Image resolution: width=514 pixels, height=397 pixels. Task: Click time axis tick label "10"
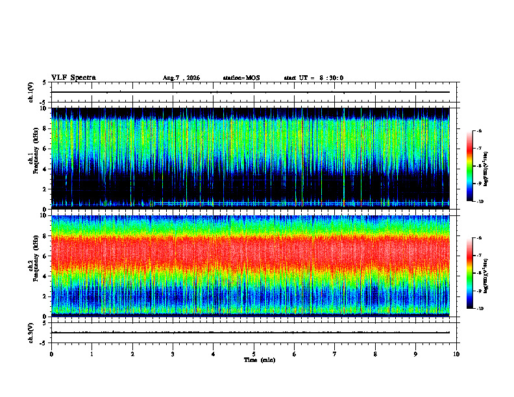click(x=456, y=354)
